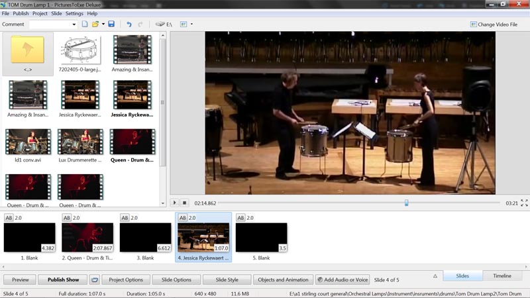Click the Preview button
Viewport: 530px width, 298px height.
click(21, 279)
